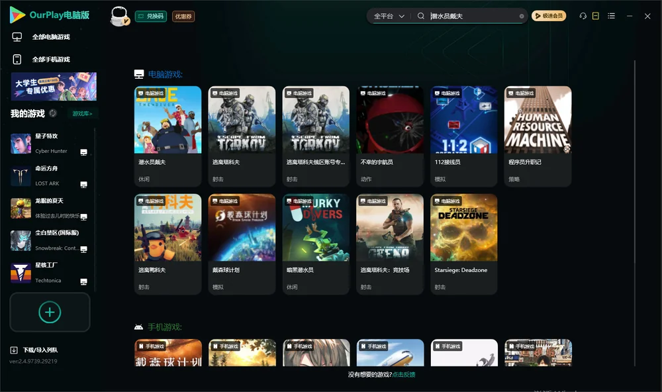
Task: Click the 兑换码 button
Action: tap(151, 17)
